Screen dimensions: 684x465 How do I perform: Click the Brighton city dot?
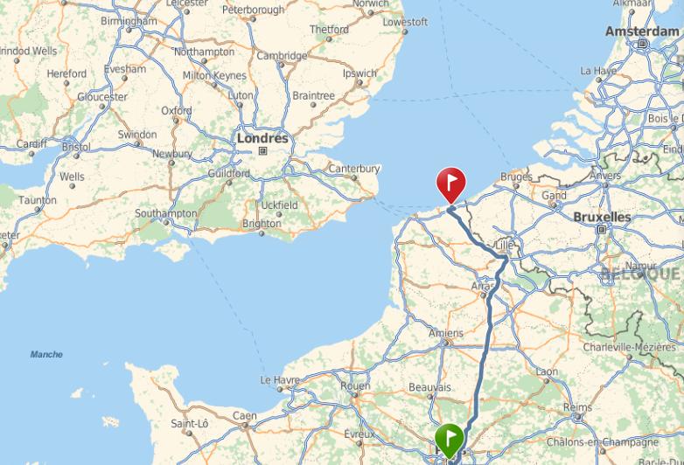click(262, 233)
